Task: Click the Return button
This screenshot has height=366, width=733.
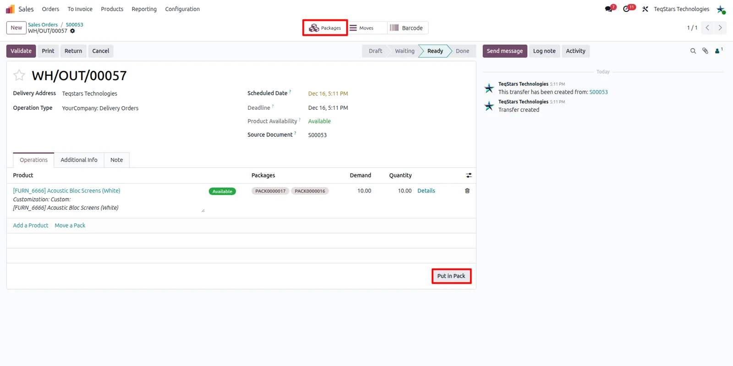Action: point(73,51)
